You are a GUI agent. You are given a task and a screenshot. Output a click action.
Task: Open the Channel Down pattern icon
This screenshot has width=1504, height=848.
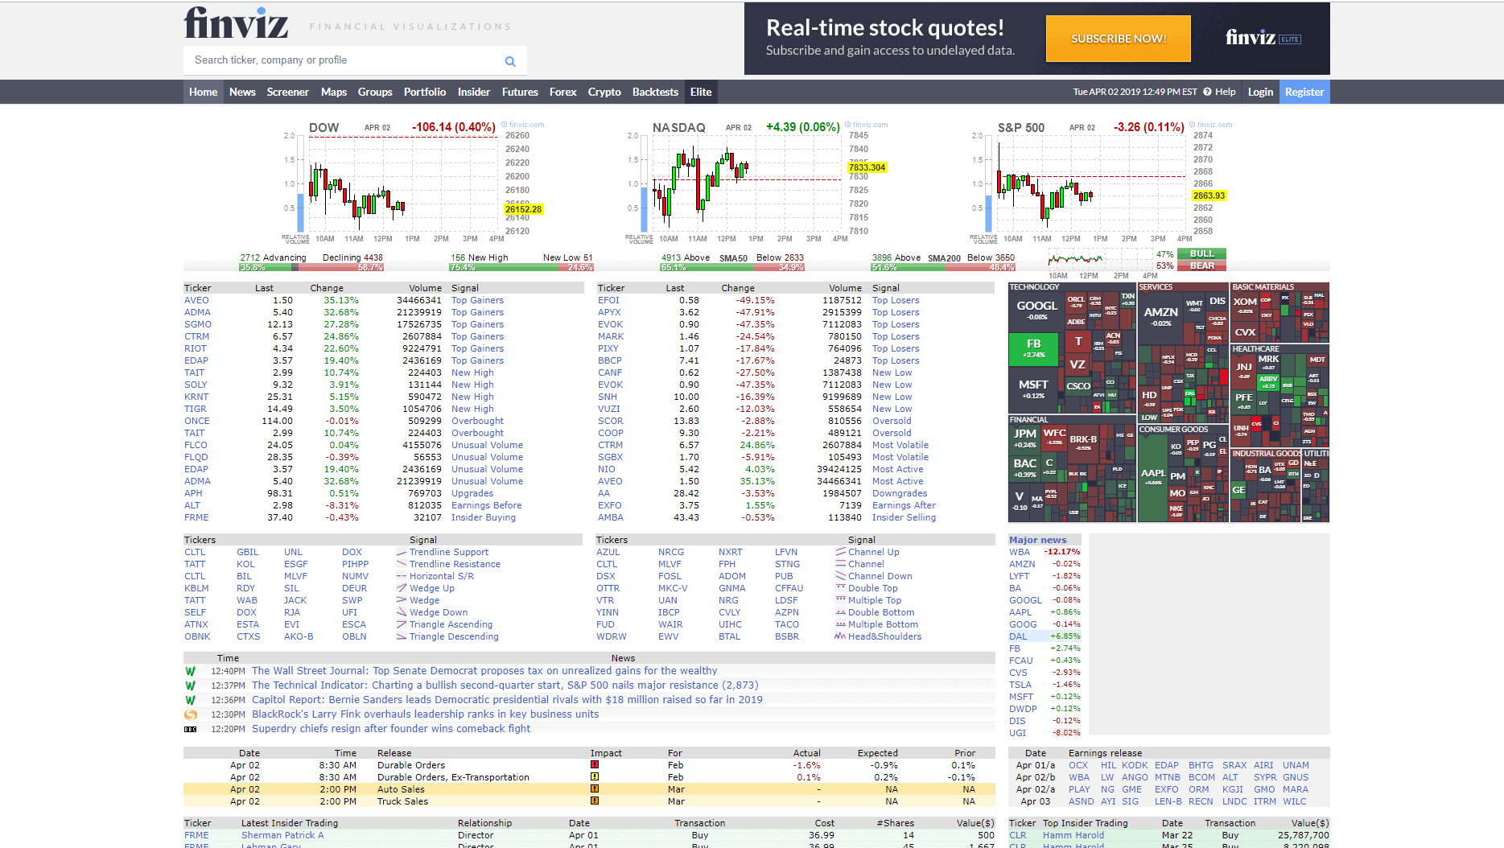coord(840,576)
